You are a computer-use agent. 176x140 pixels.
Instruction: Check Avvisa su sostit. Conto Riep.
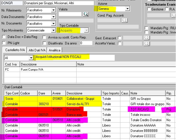[x=45, y=37]
